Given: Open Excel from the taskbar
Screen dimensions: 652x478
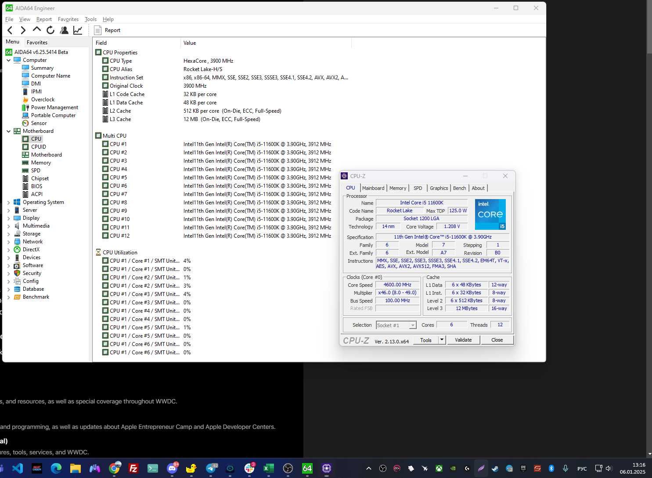Looking at the screenshot, I should [x=269, y=468].
